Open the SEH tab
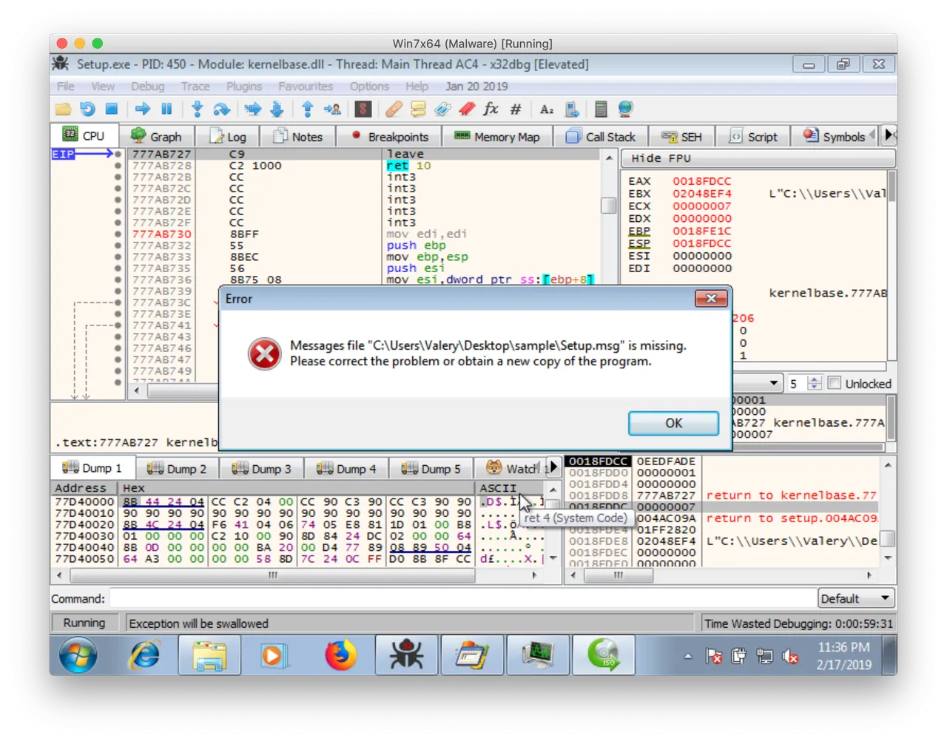The width and height of the screenshot is (947, 741). (x=682, y=137)
